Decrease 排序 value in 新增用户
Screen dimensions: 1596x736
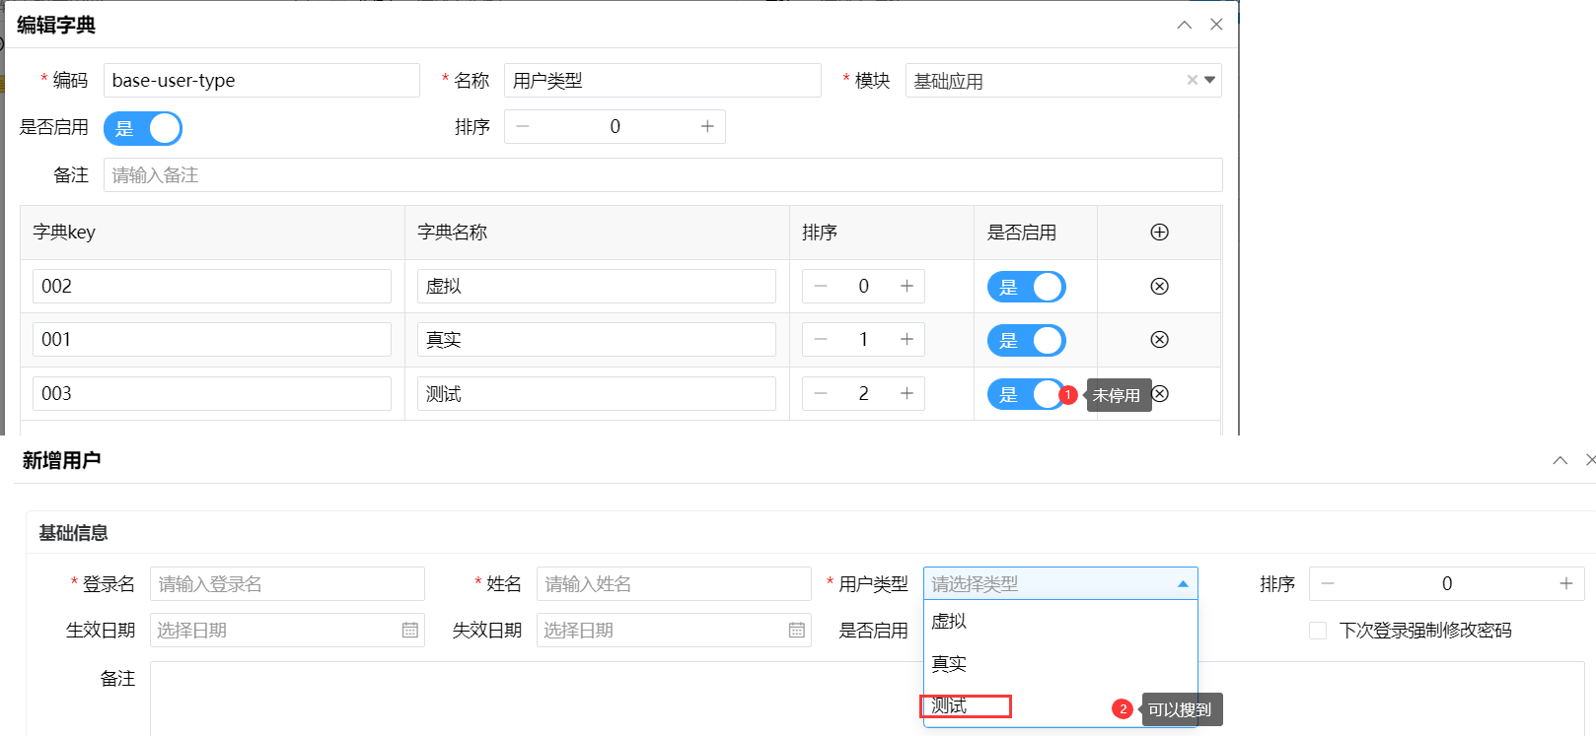pyautogui.click(x=1328, y=583)
